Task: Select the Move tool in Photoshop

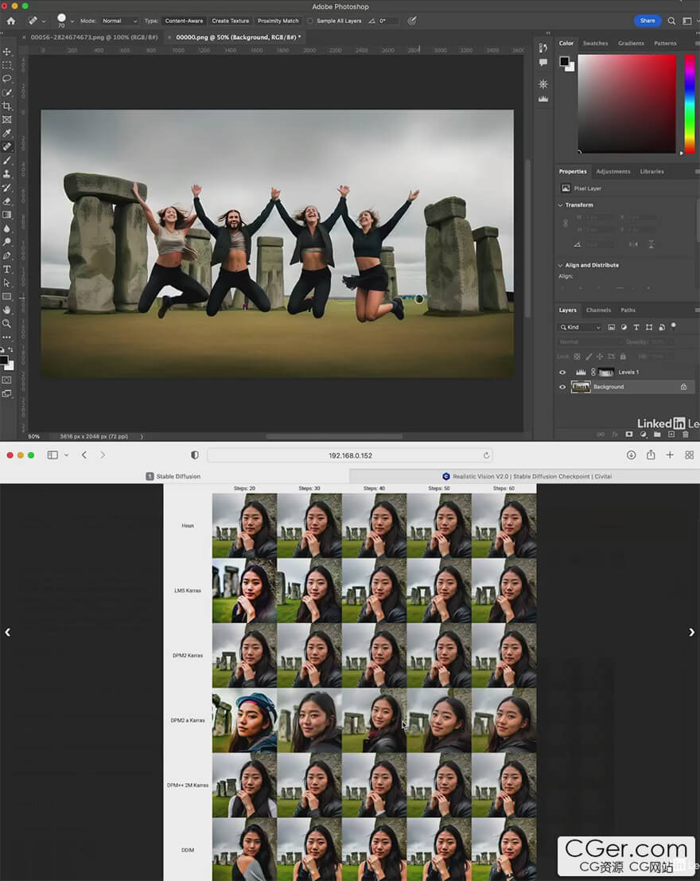Action: 6,52
